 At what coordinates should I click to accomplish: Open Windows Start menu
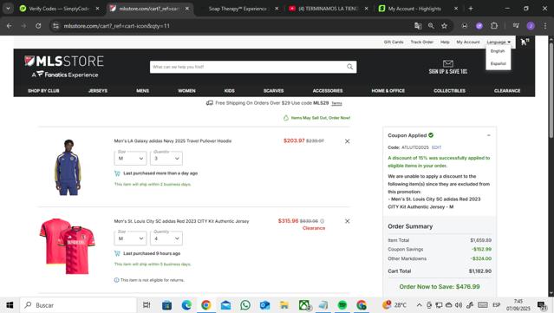point(10,305)
